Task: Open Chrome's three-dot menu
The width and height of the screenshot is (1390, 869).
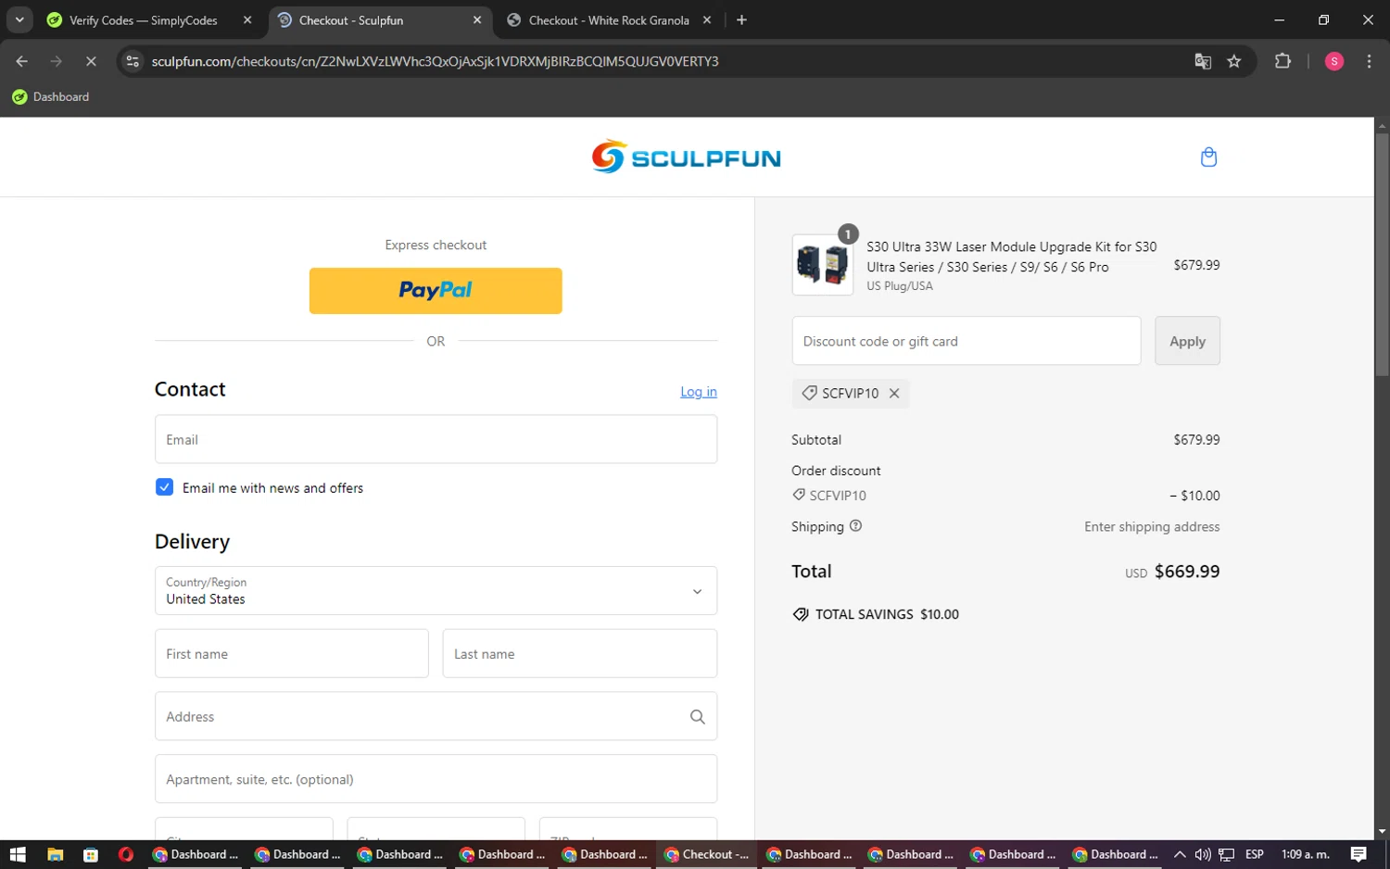Action: click(1369, 61)
